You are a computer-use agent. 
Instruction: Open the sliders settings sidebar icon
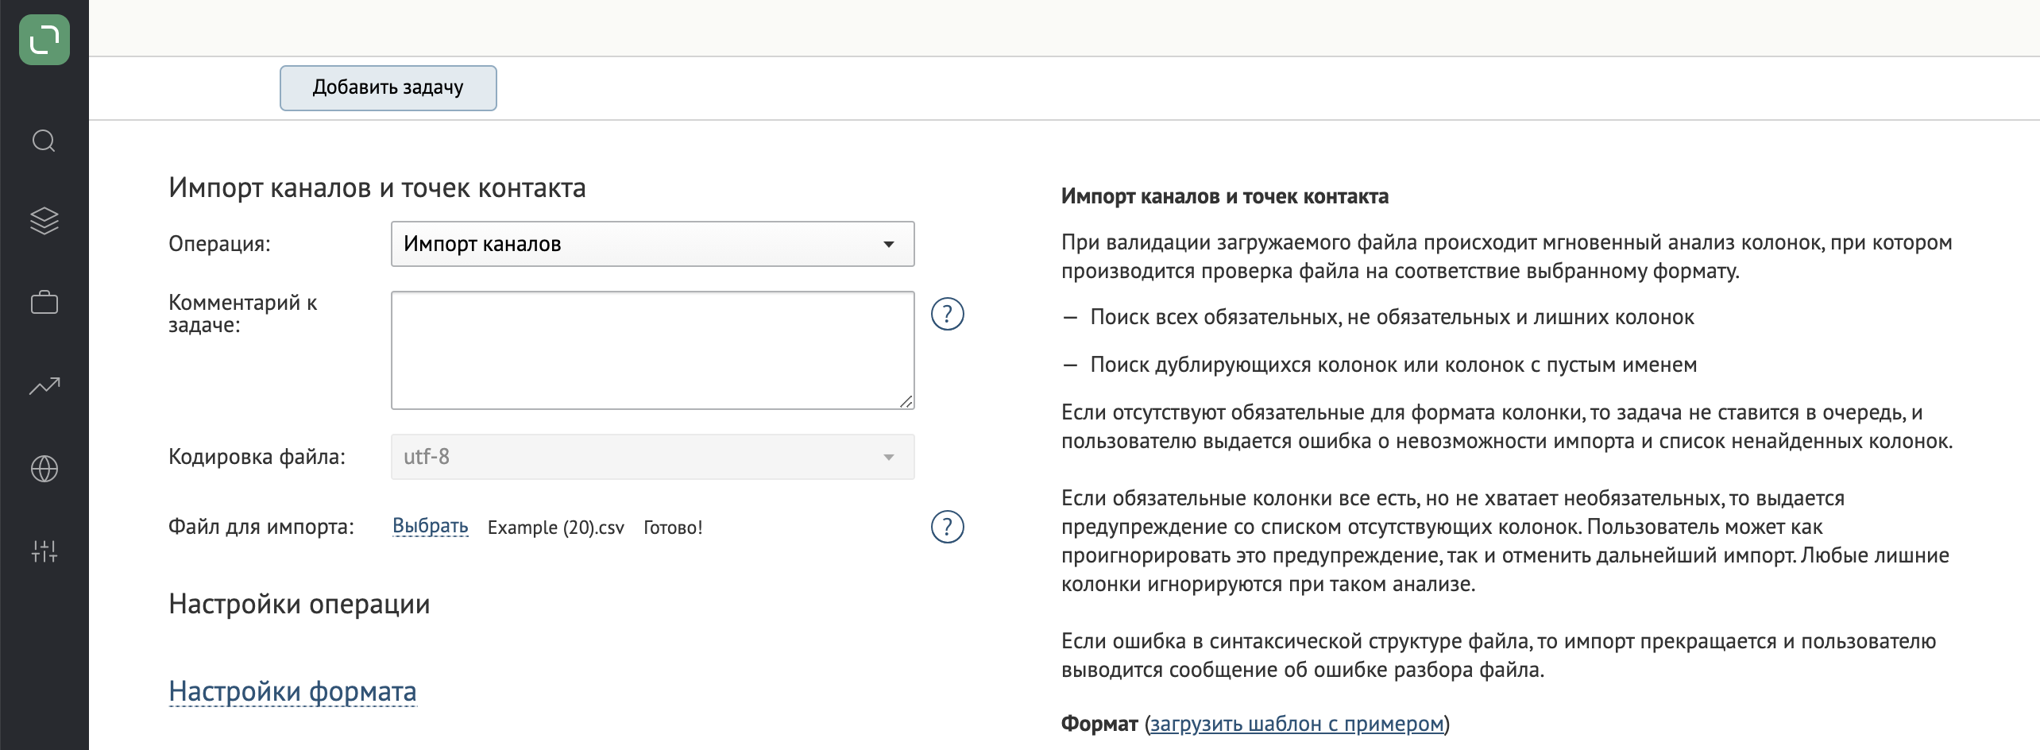click(x=44, y=551)
